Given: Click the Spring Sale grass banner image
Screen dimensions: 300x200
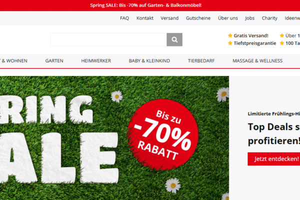Looking at the screenshot, I should tap(114, 138).
